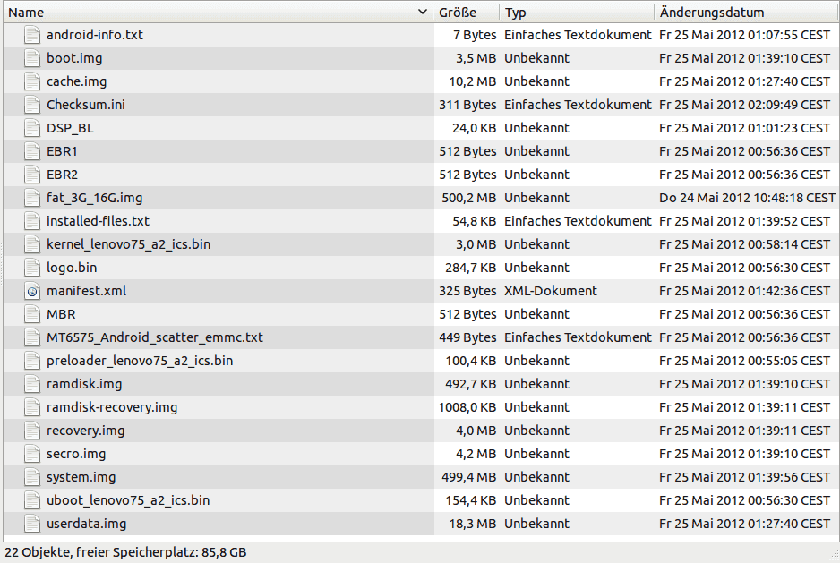Select the file name system.img
The image size is (840, 563).
click(x=81, y=477)
